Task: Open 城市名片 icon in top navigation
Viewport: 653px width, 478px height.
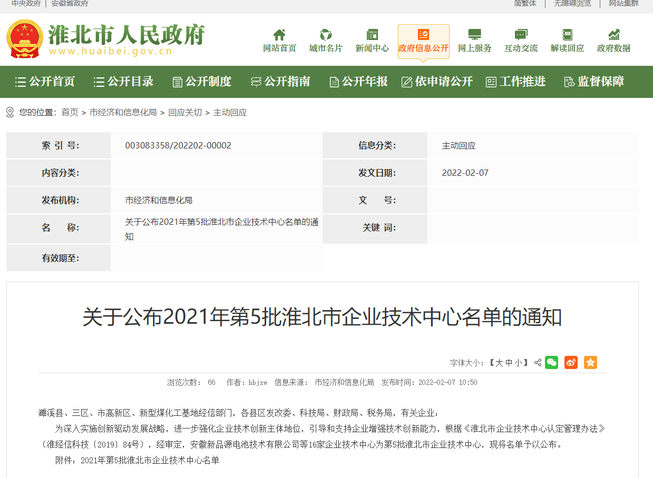Action: (x=326, y=35)
